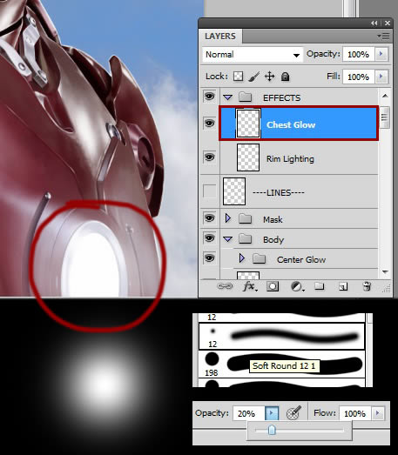
Task: Show the ----LINES---- layer
Action: (210, 191)
